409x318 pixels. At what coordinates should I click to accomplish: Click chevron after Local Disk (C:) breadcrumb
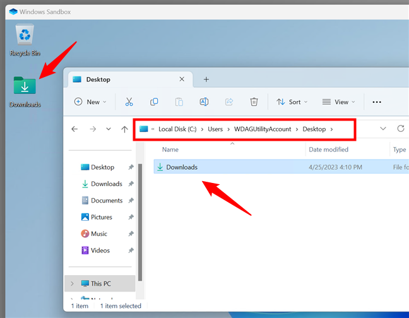[x=202, y=129]
